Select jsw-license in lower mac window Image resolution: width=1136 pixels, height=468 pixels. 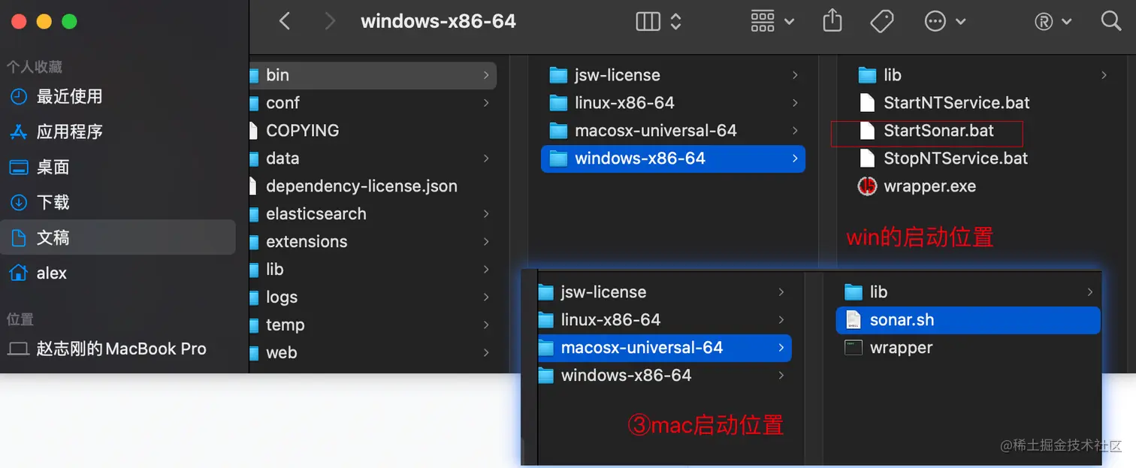tap(665, 292)
